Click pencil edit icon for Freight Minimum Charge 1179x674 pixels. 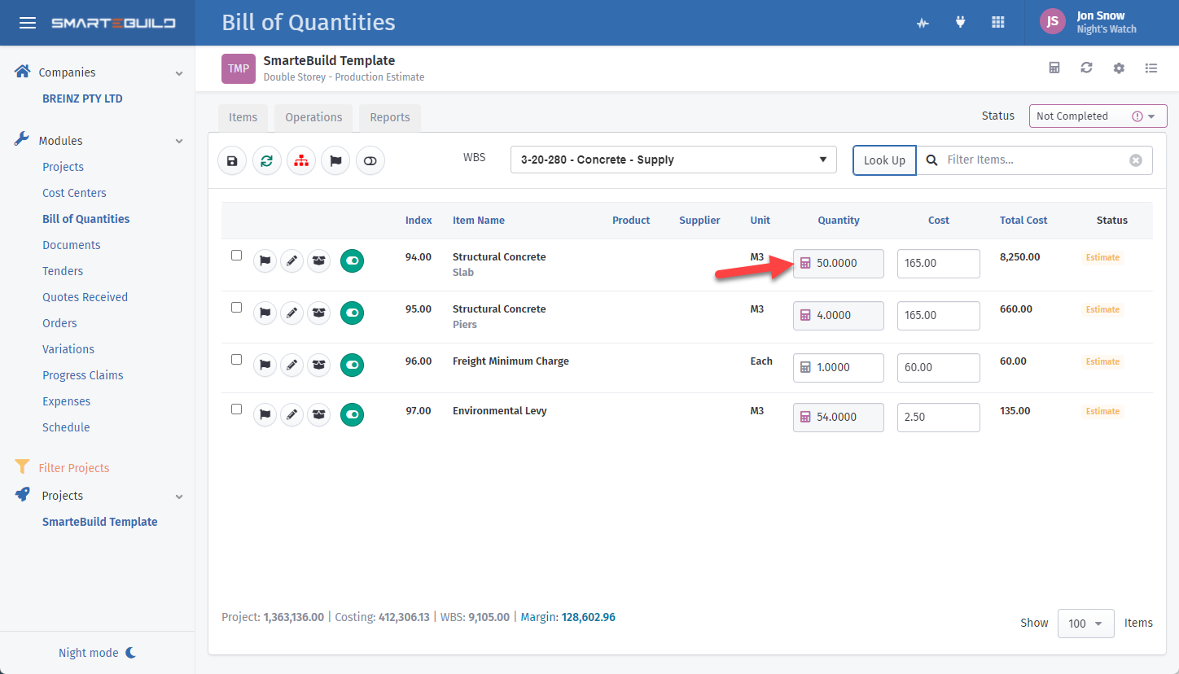click(x=291, y=365)
